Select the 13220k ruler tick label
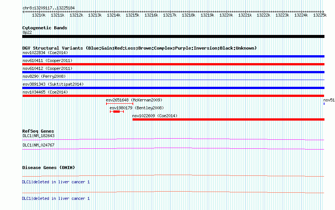The width and height of the screenshot is (335, 210). tap(226, 15)
